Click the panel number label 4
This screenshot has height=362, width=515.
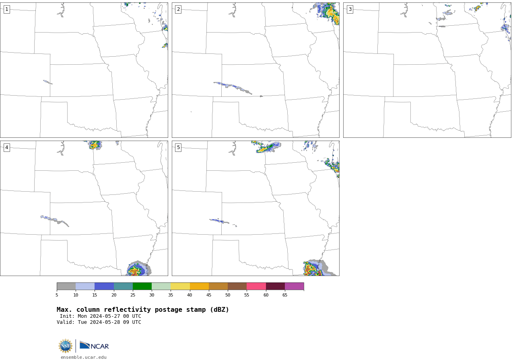6,147
